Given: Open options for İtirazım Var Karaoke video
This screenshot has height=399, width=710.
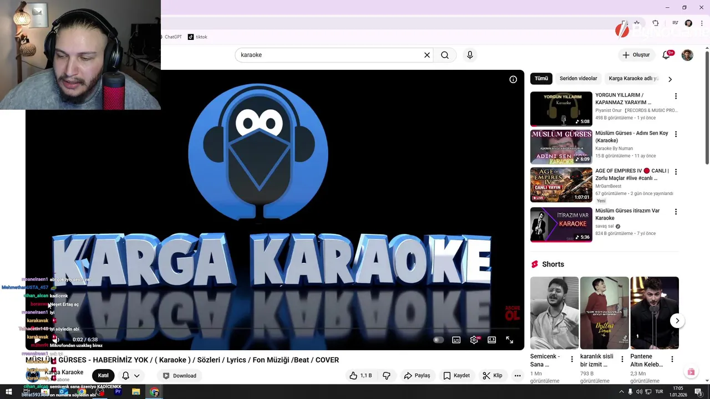Looking at the screenshot, I should pyautogui.click(x=676, y=212).
